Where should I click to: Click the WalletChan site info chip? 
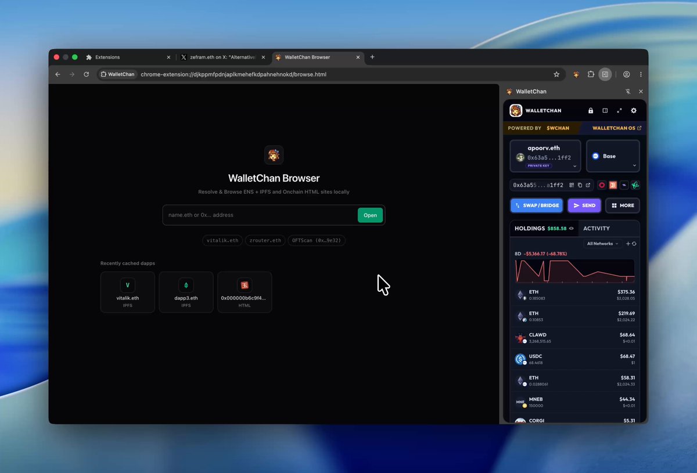(x=117, y=74)
